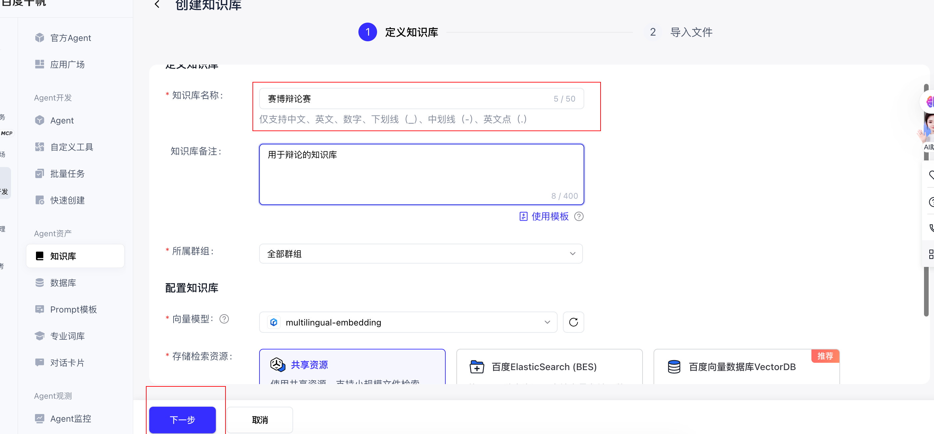Select 自定义工具 in the sidebar

tap(72, 147)
